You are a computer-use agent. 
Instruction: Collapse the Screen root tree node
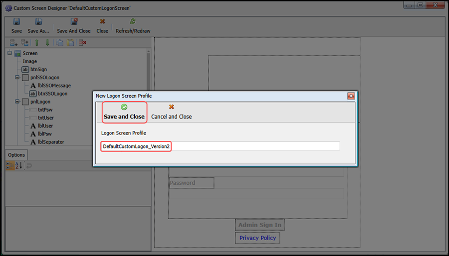point(10,53)
